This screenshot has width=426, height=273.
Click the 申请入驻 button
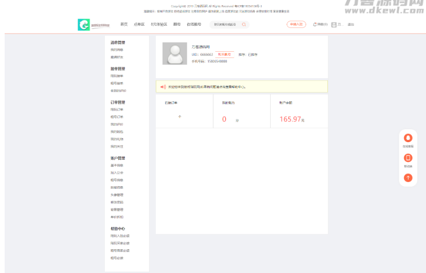tap(296, 24)
